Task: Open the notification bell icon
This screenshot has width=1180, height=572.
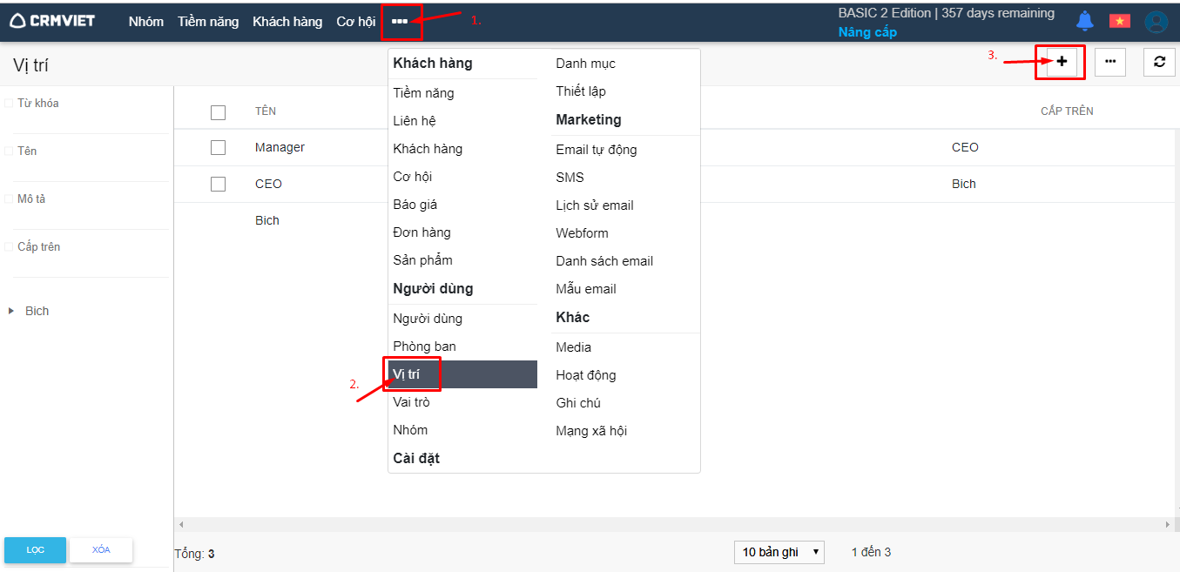Action: [1085, 21]
